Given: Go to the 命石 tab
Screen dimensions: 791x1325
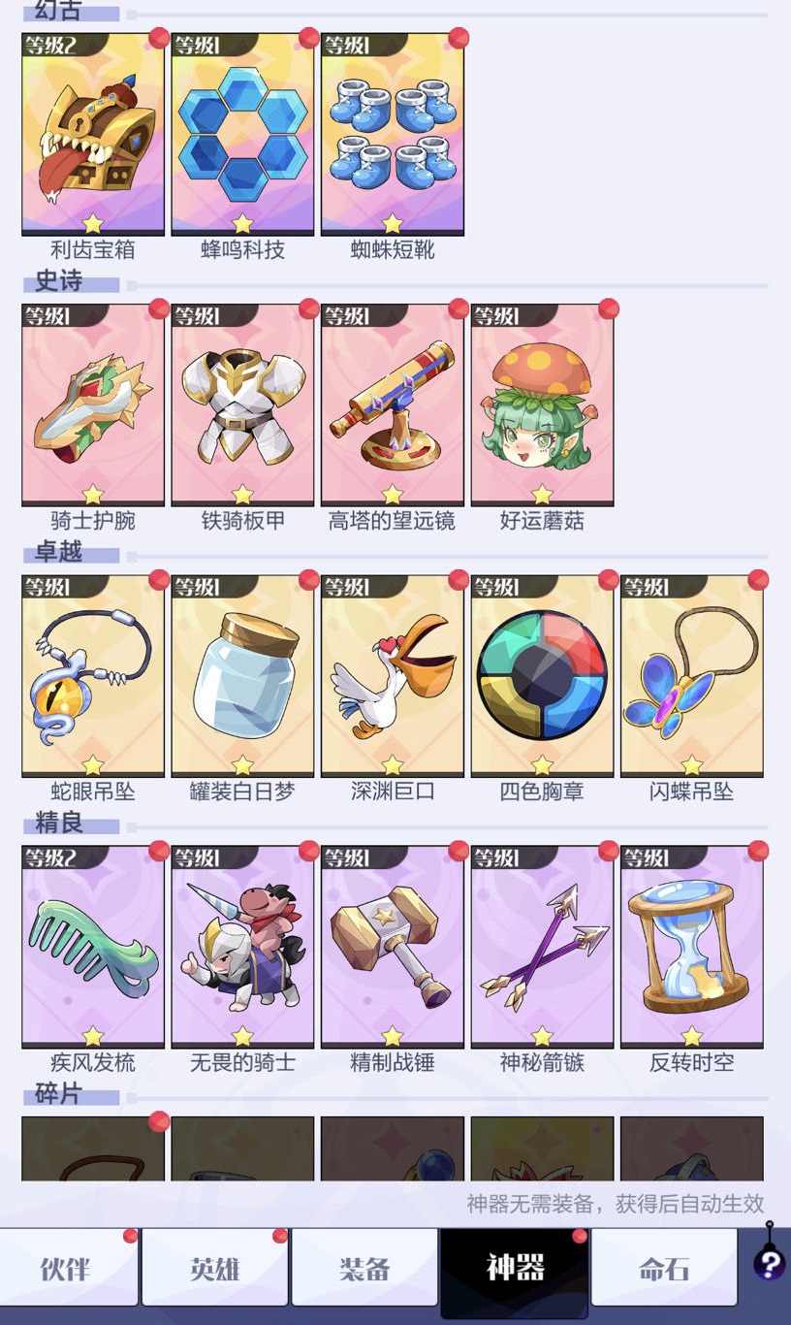Looking at the screenshot, I should [664, 1268].
